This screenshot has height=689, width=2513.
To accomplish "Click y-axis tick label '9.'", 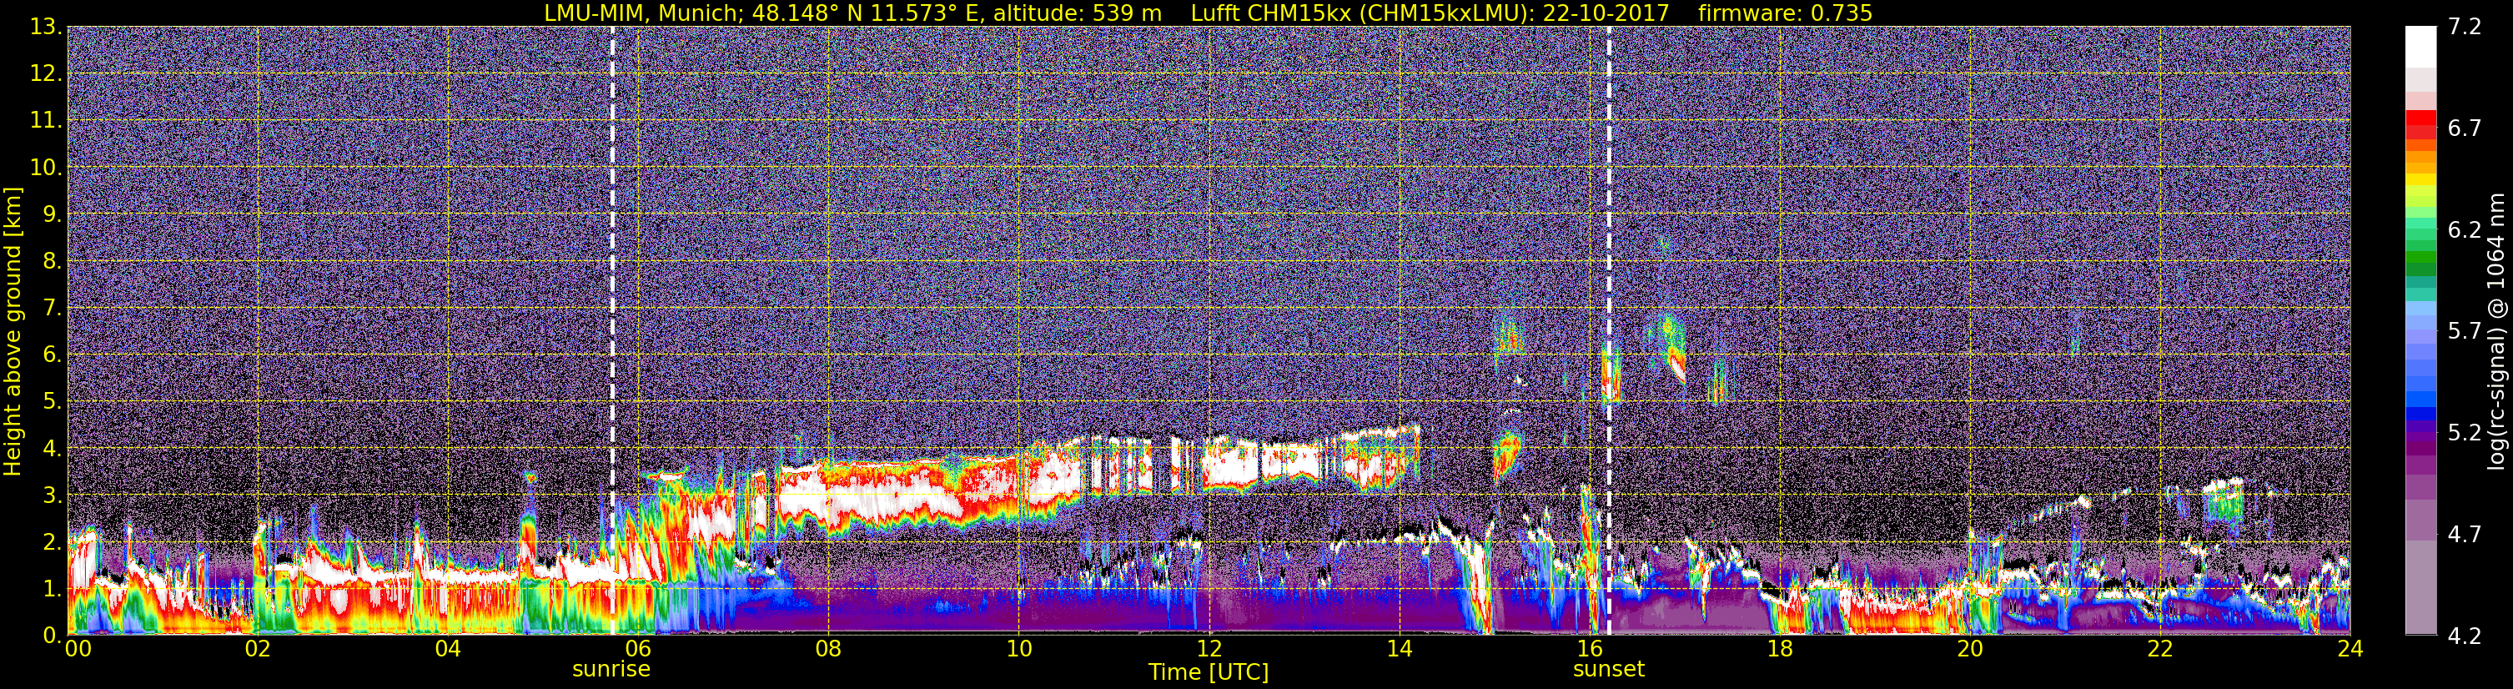I will [52, 214].
